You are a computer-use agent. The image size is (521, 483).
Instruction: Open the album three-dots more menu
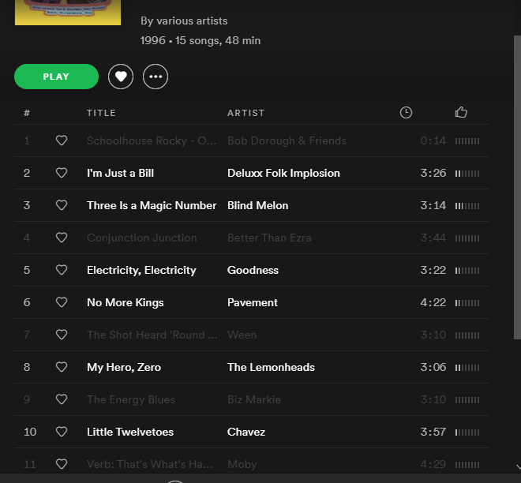click(156, 77)
